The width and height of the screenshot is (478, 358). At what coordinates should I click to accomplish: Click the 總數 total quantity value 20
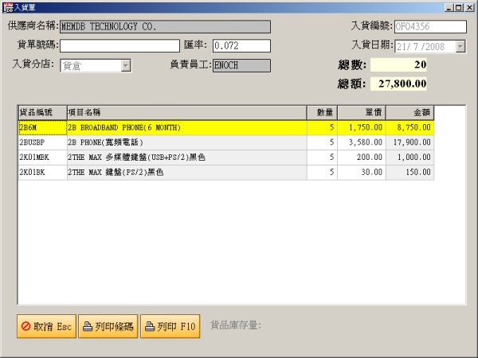[x=398, y=64]
